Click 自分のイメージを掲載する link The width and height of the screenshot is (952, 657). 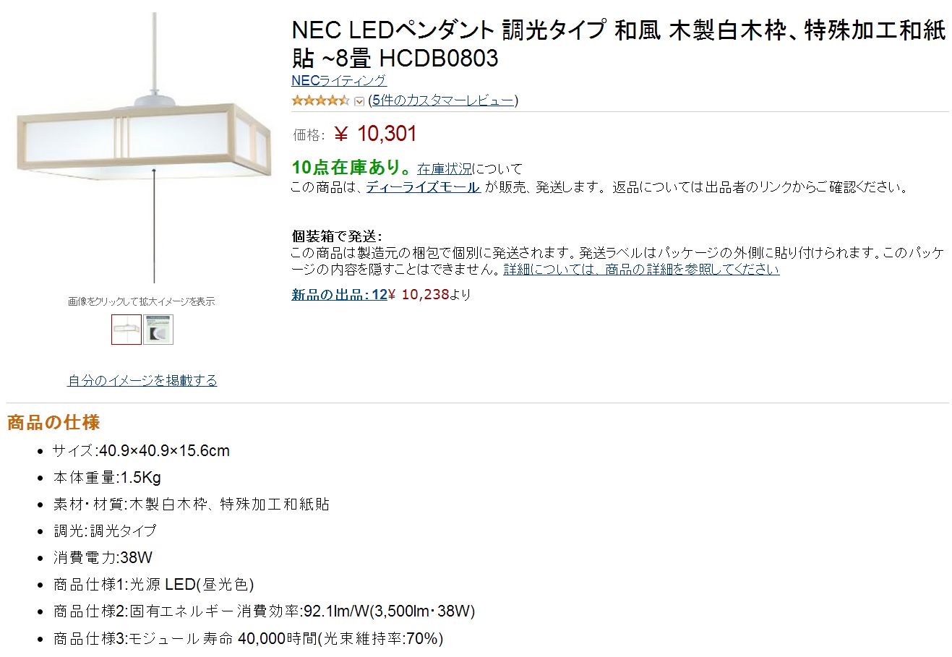pos(142,380)
